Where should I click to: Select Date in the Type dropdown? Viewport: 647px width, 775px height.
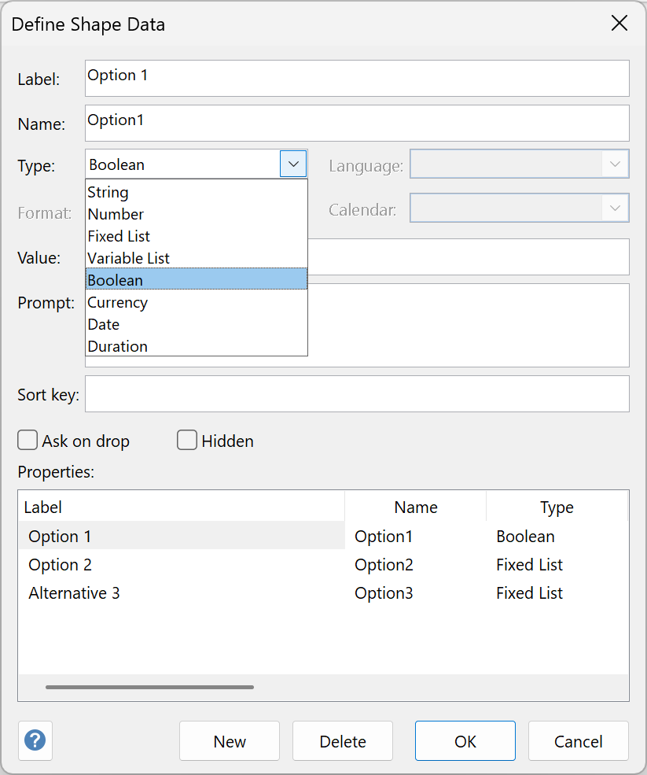tap(104, 324)
